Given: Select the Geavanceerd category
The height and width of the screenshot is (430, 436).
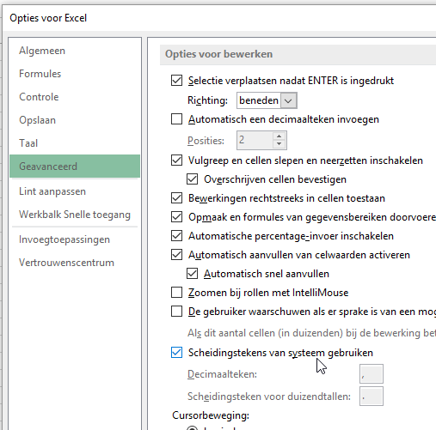Looking at the screenshot, I should tap(75, 167).
